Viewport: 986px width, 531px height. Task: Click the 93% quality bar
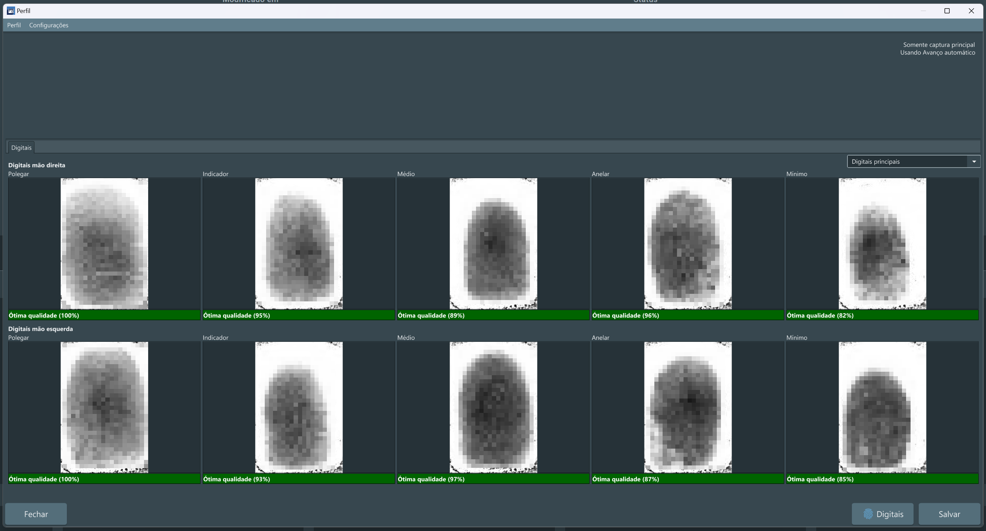[x=299, y=479]
